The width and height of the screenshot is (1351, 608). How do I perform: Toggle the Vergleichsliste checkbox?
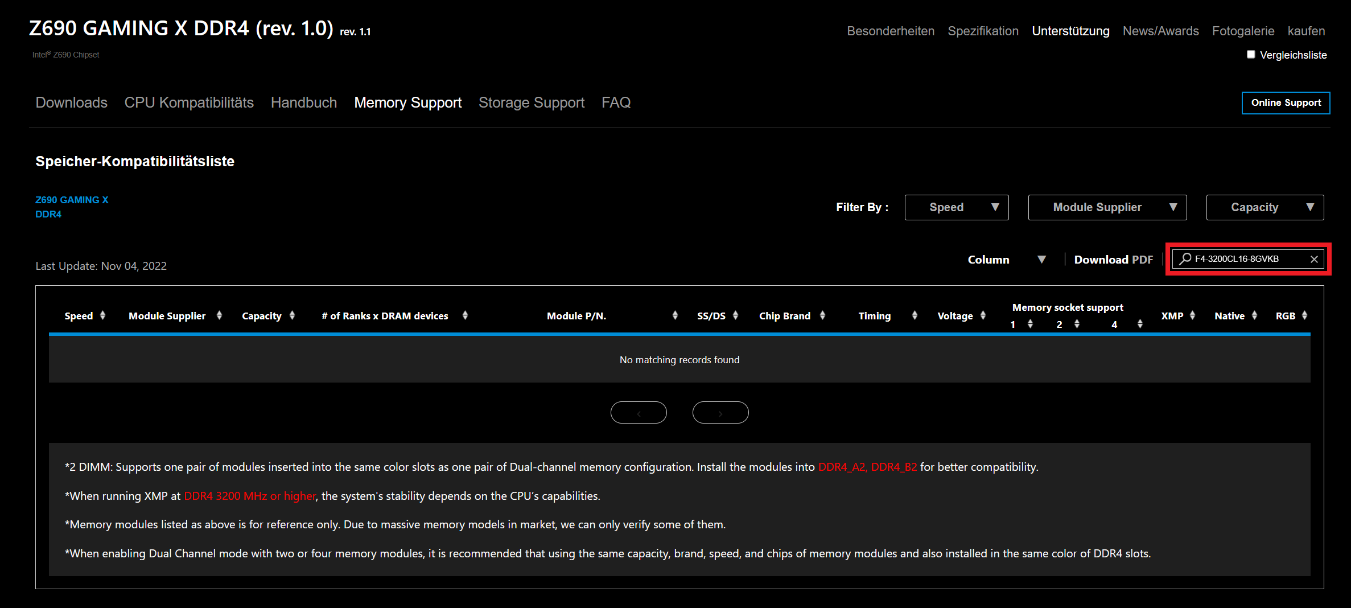click(1251, 55)
